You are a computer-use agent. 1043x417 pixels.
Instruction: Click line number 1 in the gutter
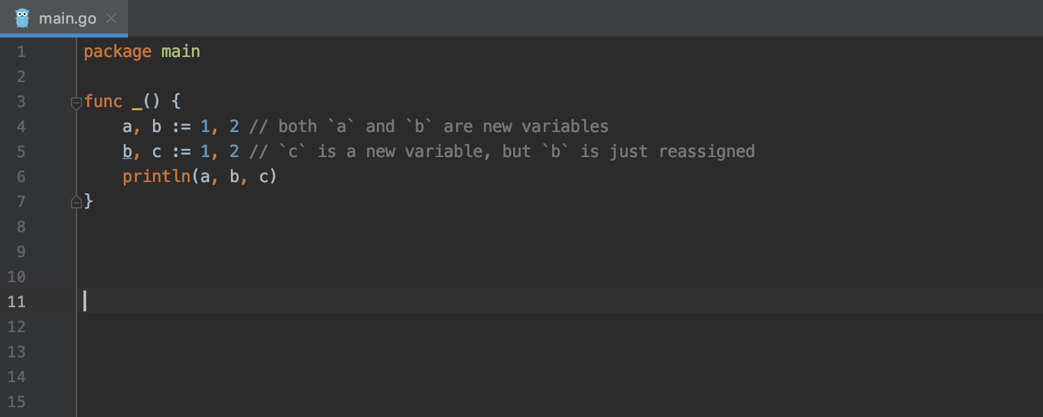point(21,51)
